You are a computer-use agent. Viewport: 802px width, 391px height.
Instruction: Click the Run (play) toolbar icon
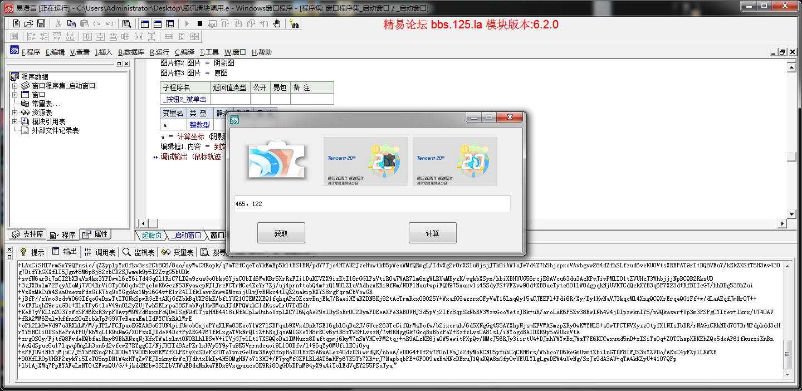tap(187, 23)
